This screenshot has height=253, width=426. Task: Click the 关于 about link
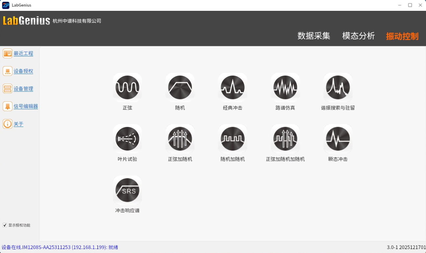18,124
